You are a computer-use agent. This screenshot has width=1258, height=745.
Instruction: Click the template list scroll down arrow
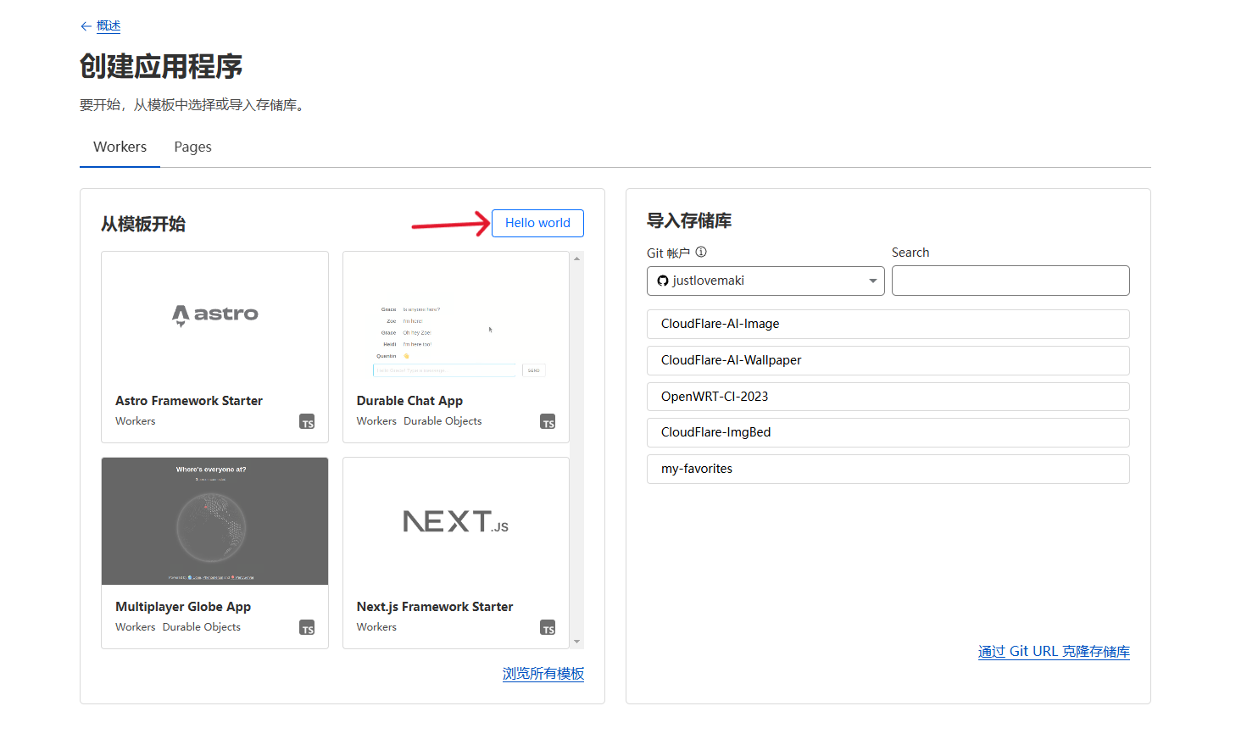coord(577,642)
